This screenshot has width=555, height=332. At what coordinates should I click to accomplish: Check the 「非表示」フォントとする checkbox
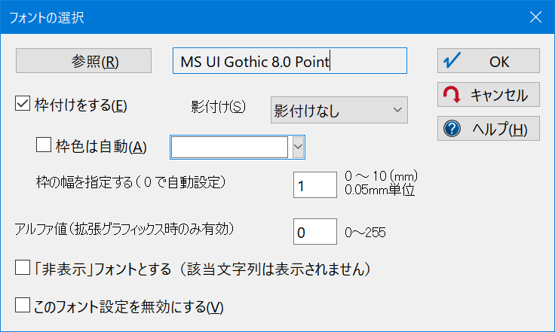(x=23, y=267)
